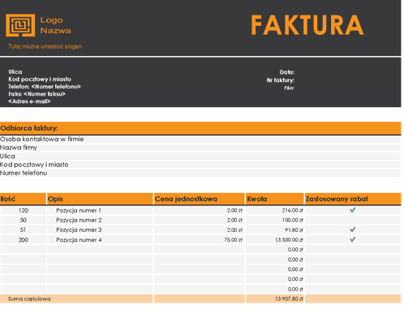Click unit price cell for Pozycja numer 1
404x310 pixels.
(x=199, y=210)
